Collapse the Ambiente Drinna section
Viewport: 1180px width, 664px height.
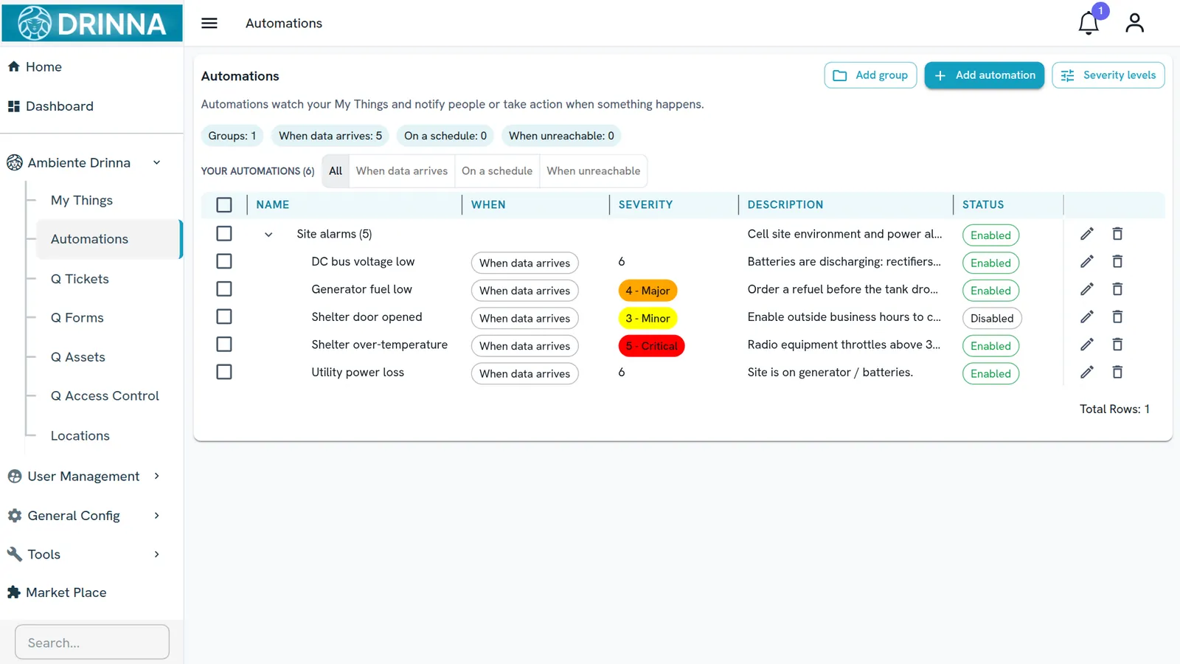click(x=156, y=162)
